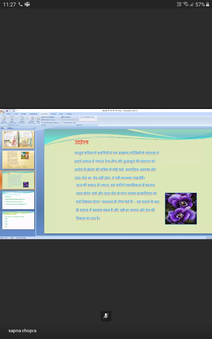Start slide show From Current Slide
The image size is (212, 339).
click(x=12, y=120)
